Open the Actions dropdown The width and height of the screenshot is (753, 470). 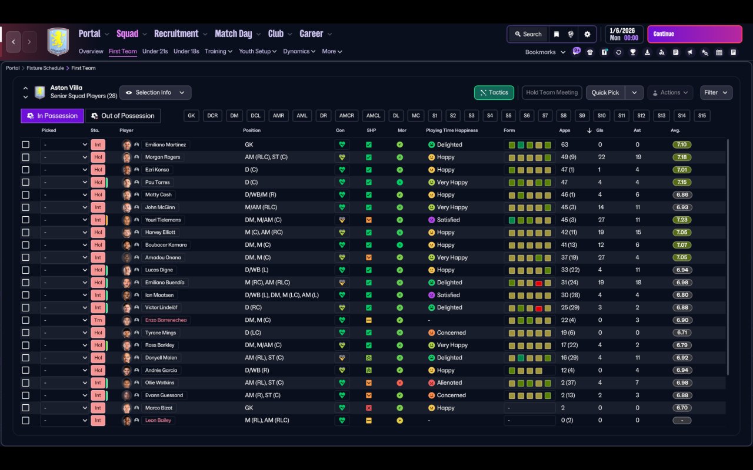[x=670, y=93]
